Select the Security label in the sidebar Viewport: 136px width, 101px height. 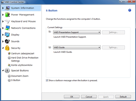click(16, 48)
